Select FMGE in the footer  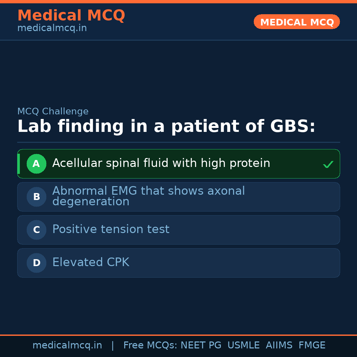(312, 345)
